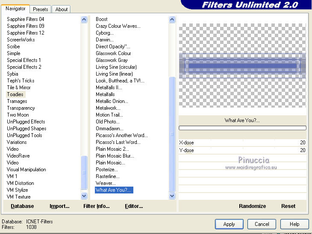Open the Presets tab

point(41,9)
